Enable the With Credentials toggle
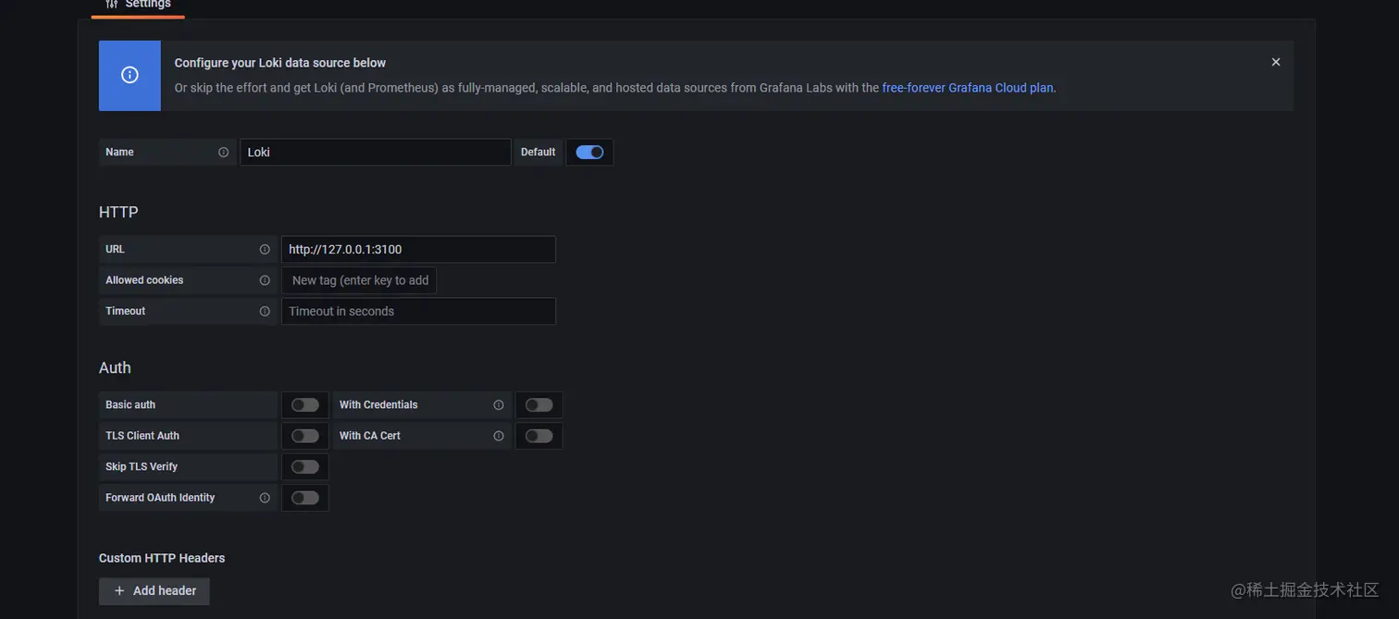Viewport: 1399px width, 619px height. tap(539, 405)
